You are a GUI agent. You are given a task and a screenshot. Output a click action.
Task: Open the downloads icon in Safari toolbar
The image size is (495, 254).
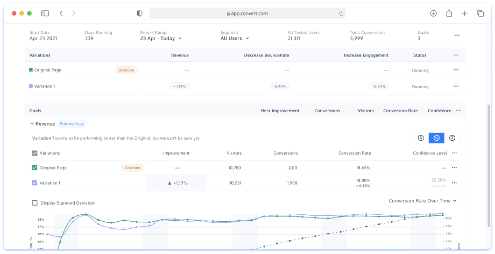[x=434, y=13]
